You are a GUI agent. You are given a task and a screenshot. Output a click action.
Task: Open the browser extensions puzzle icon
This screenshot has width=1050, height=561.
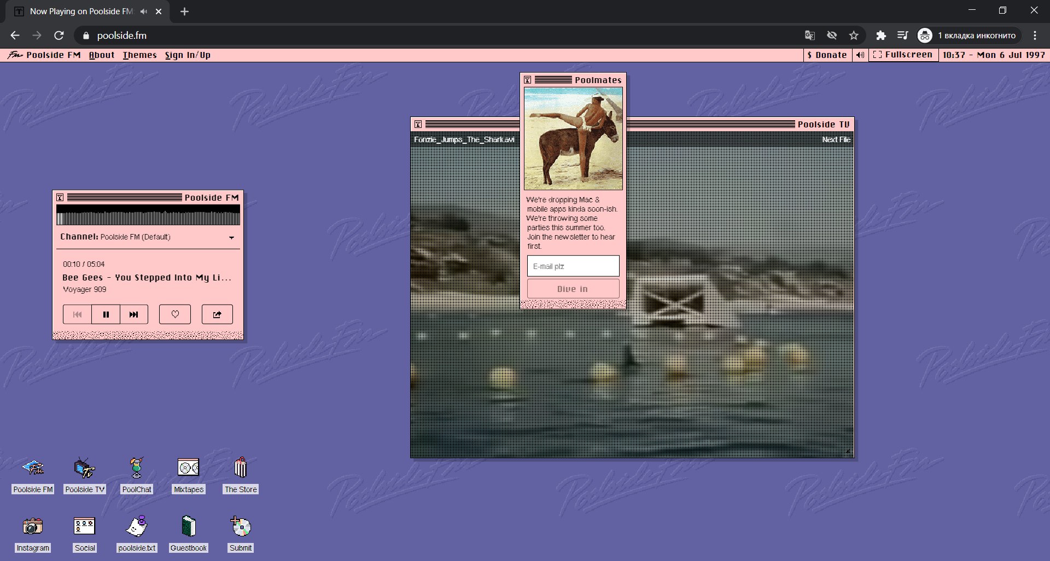click(881, 36)
